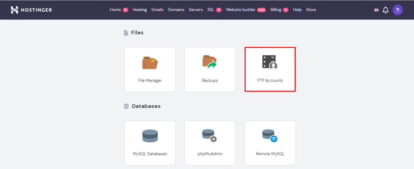Click the Remote MySQL label

tap(270, 154)
